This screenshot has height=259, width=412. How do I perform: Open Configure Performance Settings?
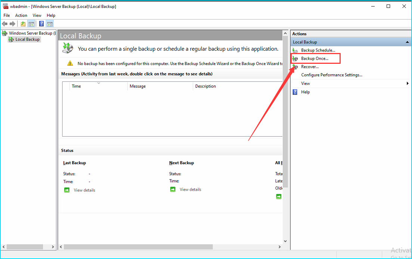[332, 75]
